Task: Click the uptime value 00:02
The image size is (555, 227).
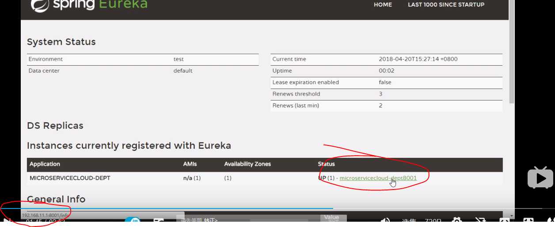Action: pyautogui.click(x=386, y=71)
